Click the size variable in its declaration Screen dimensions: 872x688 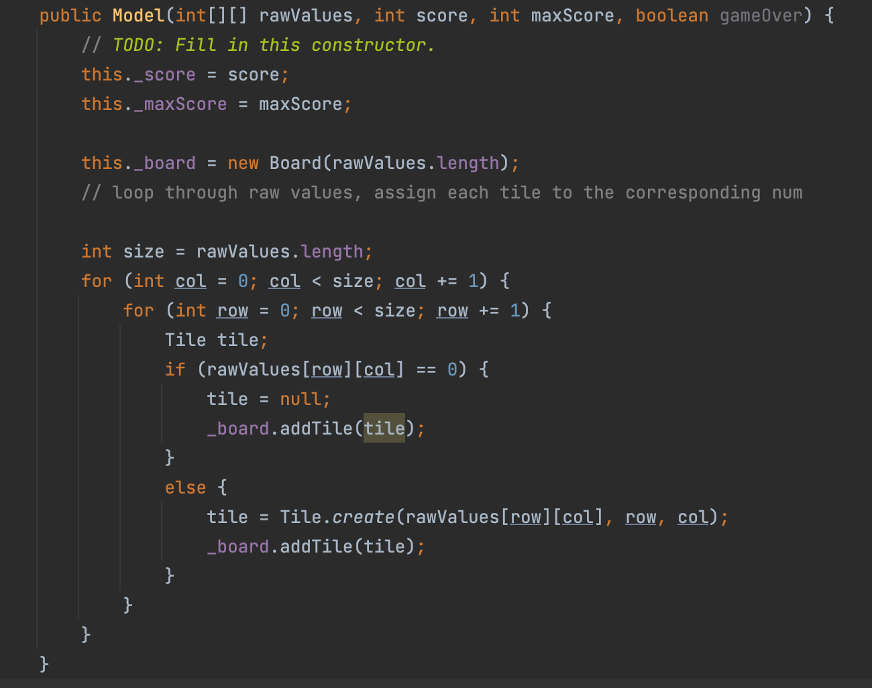pyautogui.click(x=144, y=251)
